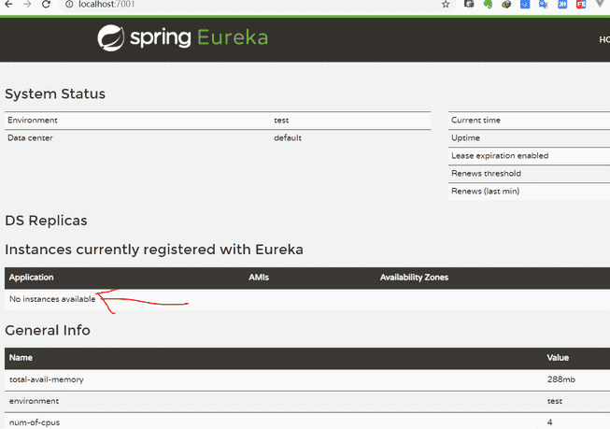Open the Google Translate extension icon
Screen dimensions: 610x429
543,5
